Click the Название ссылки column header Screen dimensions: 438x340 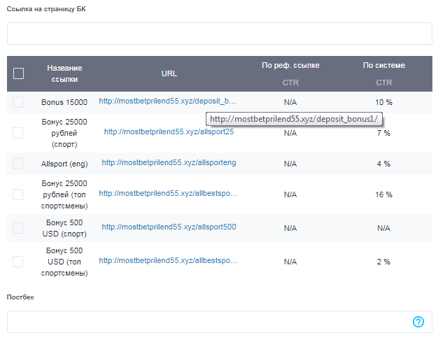coord(65,73)
